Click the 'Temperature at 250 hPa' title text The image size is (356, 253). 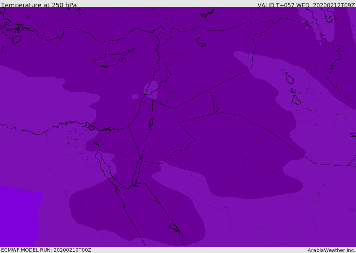point(39,5)
